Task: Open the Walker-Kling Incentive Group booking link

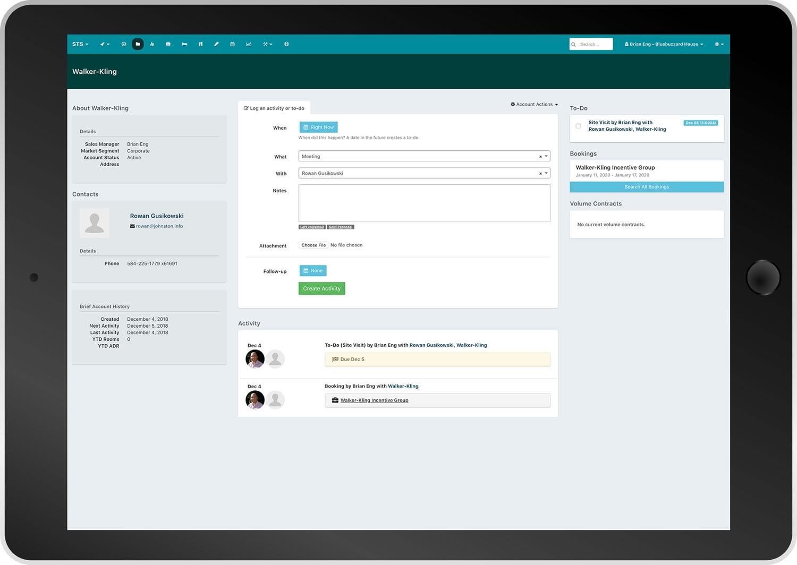Action: [x=374, y=400]
